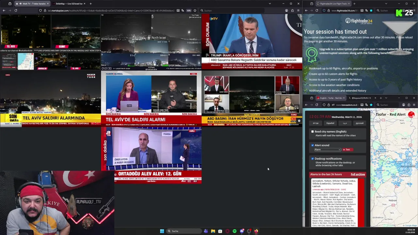Screen dimensions: 418x235
Task: Open File Explorer from the taskbar
Action: (213, 231)
